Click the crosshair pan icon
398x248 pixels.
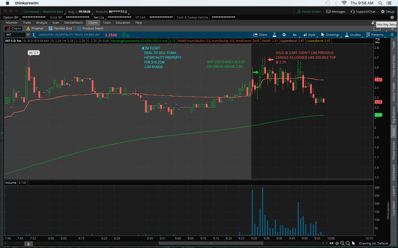(x=337, y=243)
